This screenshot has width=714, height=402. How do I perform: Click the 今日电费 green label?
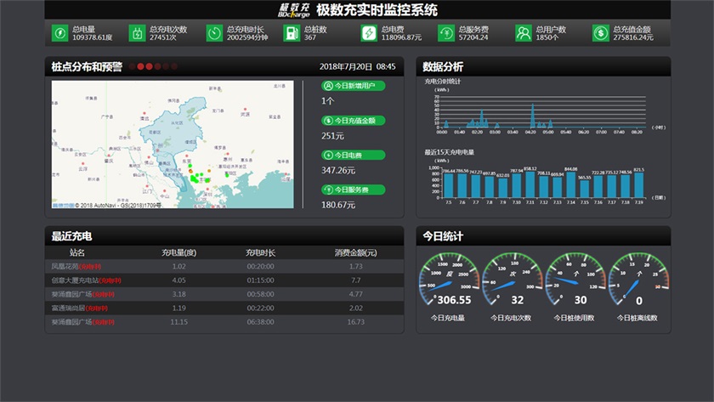click(x=353, y=156)
